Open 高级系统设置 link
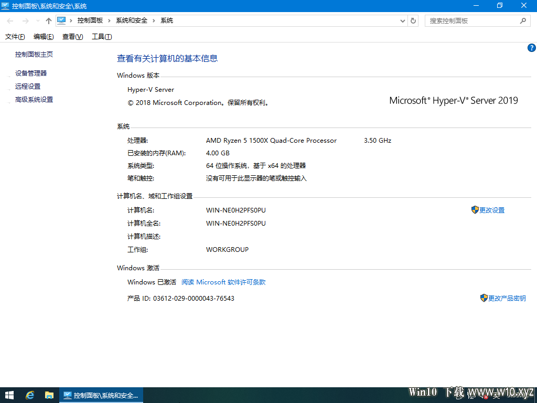This screenshot has height=403, width=537. click(x=34, y=100)
